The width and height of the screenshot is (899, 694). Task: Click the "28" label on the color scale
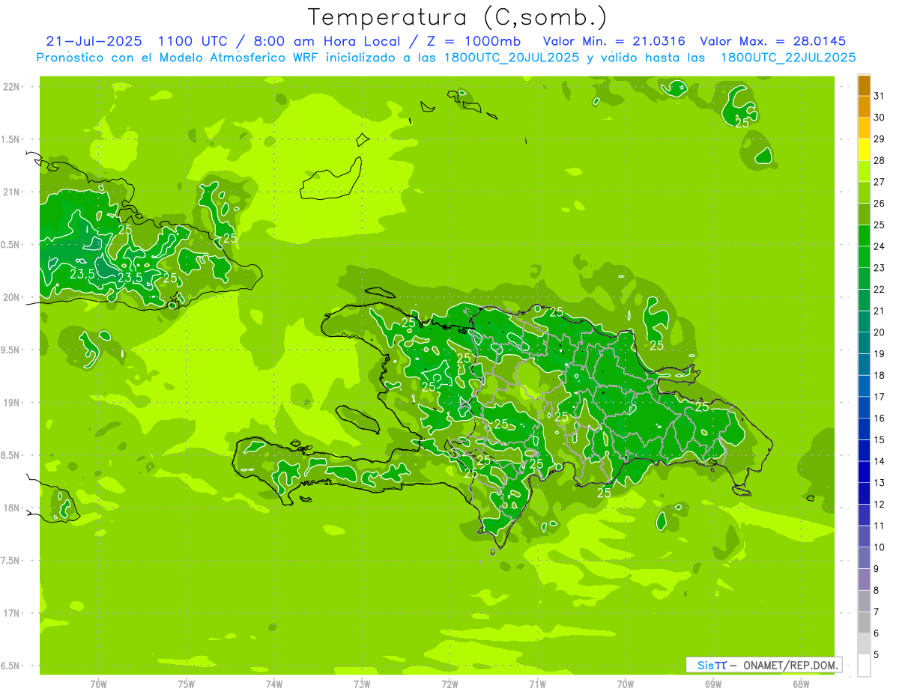coord(880,161)
